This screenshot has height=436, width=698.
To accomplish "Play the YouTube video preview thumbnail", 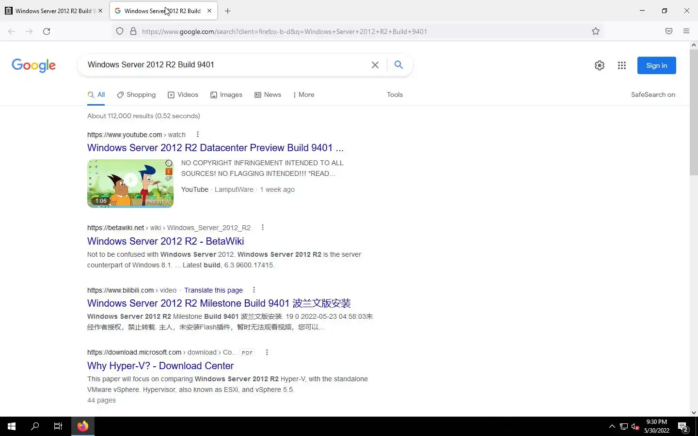I will click(130, 184).
